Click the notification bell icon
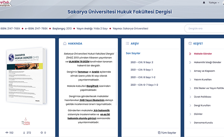Image resolution: width=224 pixels, height=137 pixels. (x=204, y=3)
